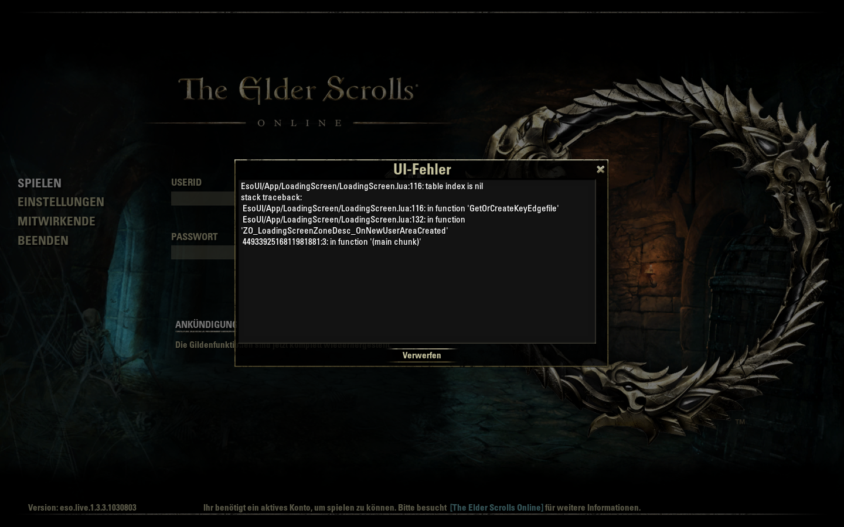The image size is (844, 527).
Task: Close the UI-Fehler dialog with the X
Action: 600,169
